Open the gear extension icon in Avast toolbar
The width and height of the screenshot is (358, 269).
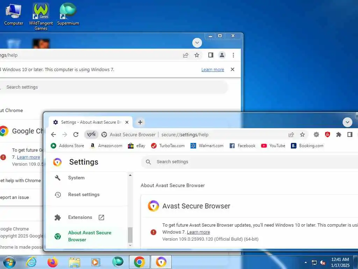(x=316, y=135)
